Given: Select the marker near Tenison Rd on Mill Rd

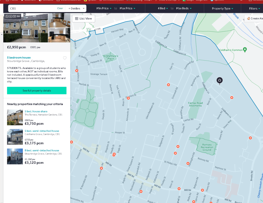Looking at the screenshot, I should pos(72,142).
